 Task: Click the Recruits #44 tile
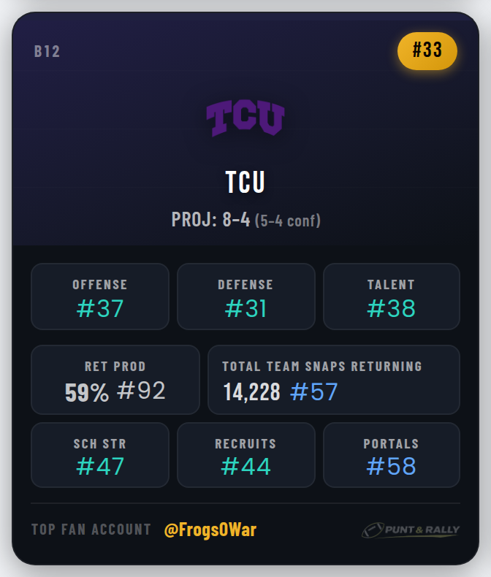coord(245,455)
